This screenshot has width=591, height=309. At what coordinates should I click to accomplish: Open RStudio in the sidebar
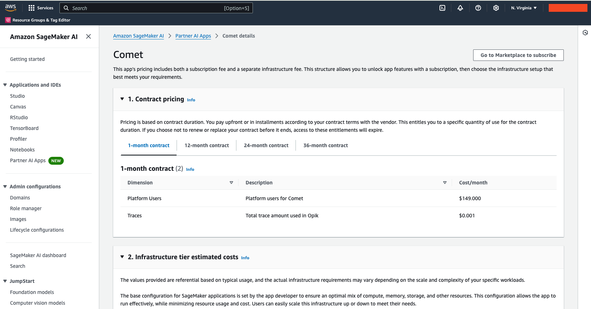pyautogui.click(x=19, y=117)
